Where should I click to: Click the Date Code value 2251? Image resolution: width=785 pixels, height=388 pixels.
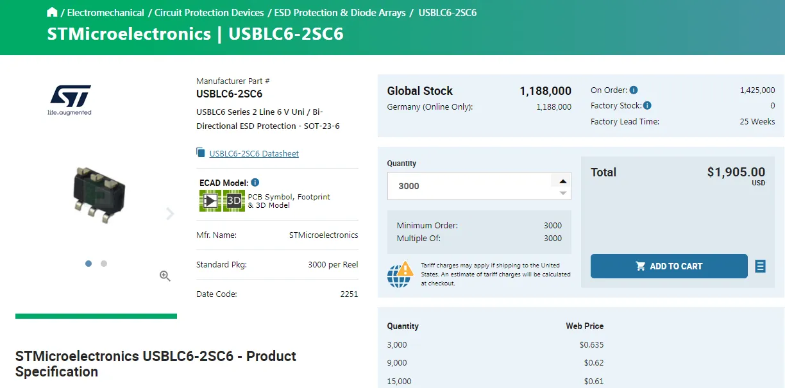[349, 294]
